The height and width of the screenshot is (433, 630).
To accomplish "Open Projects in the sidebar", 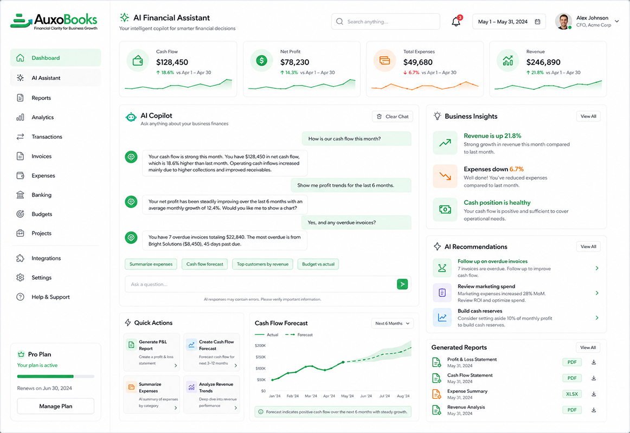I will click(55, 233).
